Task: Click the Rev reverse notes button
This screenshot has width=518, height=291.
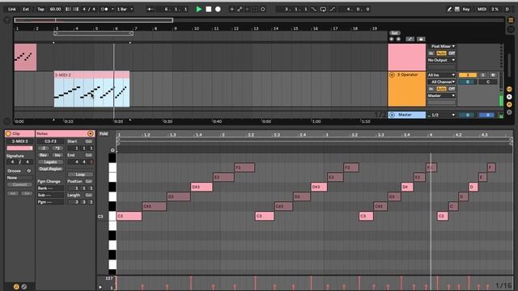Action: pos(43,155)
